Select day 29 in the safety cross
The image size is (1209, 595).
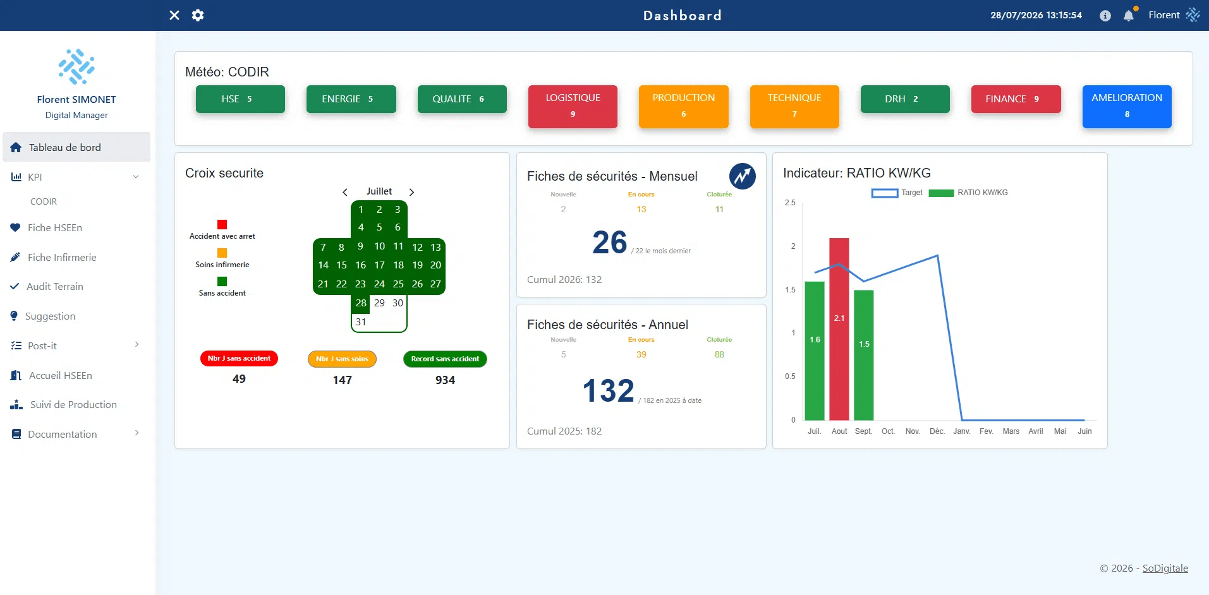click(379, 303)
